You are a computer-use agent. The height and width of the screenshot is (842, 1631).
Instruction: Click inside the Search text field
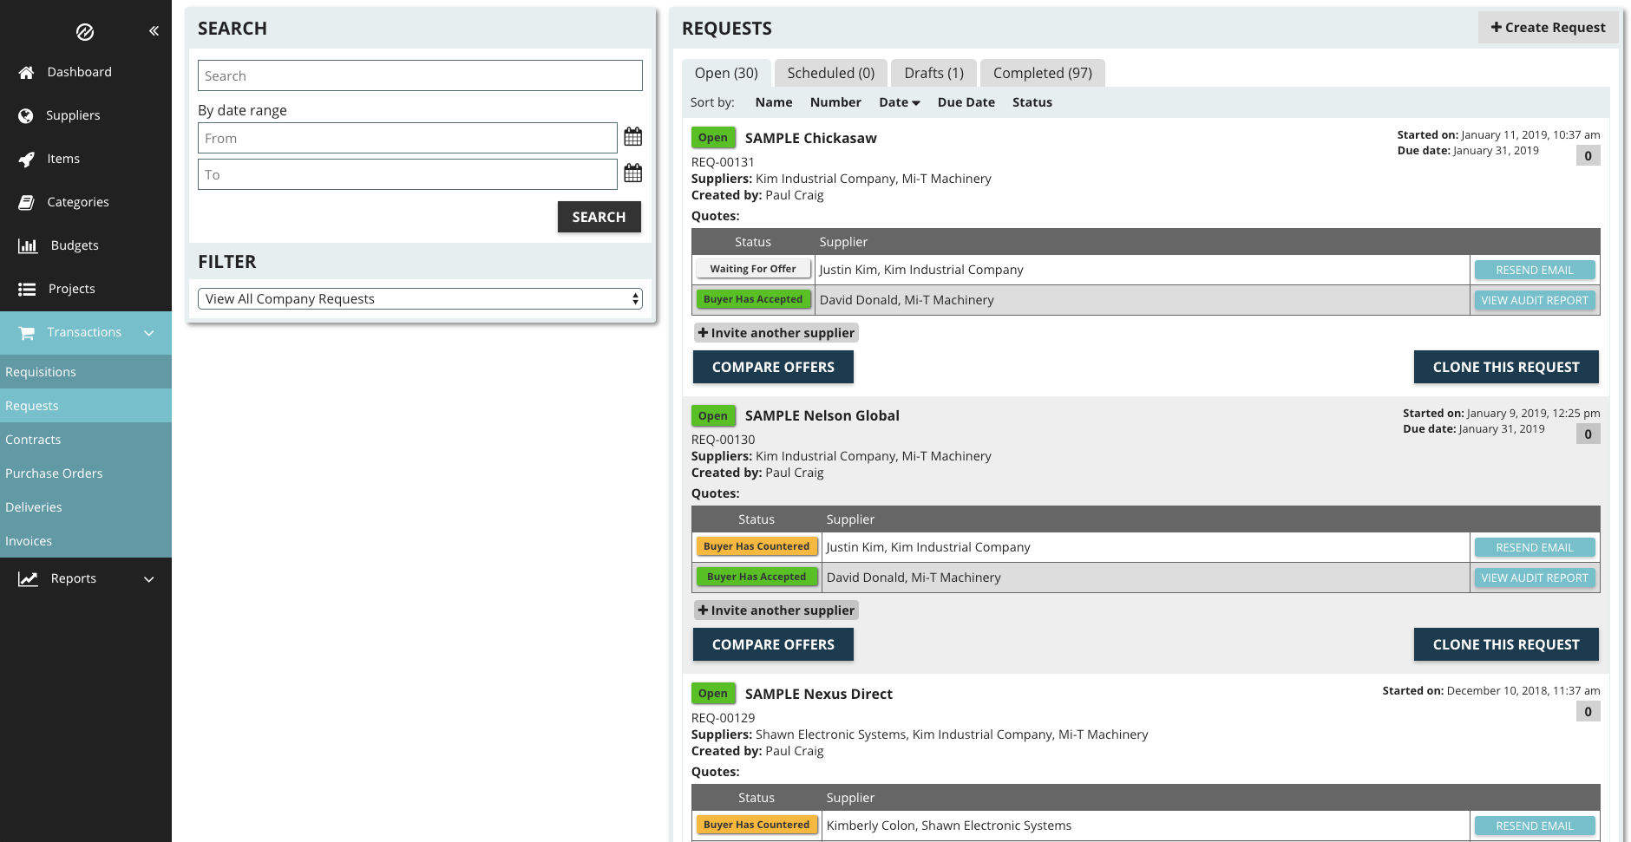tap(420, 75)
